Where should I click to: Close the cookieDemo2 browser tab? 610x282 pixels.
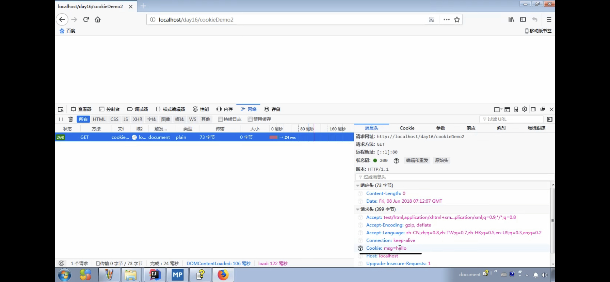131,6
